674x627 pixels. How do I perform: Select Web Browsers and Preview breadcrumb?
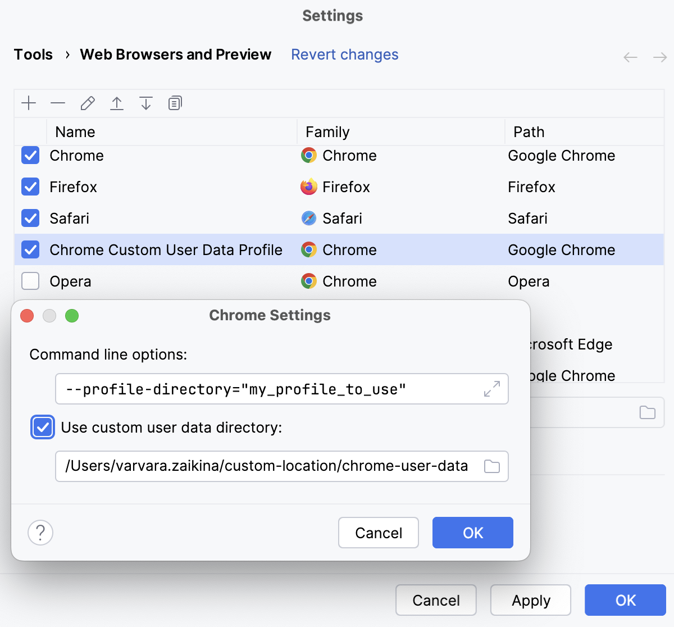coord(175,54)
